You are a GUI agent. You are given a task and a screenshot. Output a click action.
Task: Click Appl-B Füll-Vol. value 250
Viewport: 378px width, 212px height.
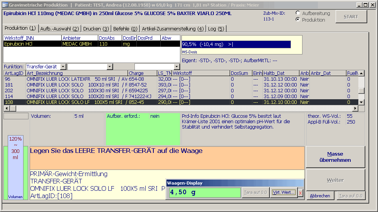point(351,122)
